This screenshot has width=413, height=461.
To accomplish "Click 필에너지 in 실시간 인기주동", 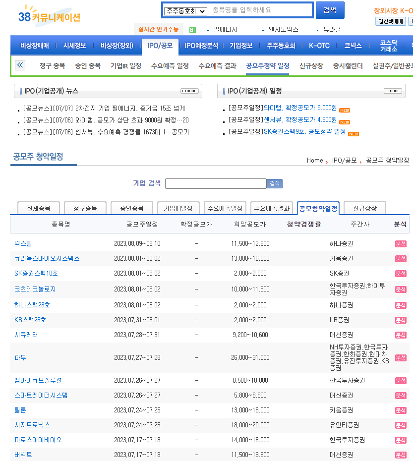I will click(x=225, y=29).
